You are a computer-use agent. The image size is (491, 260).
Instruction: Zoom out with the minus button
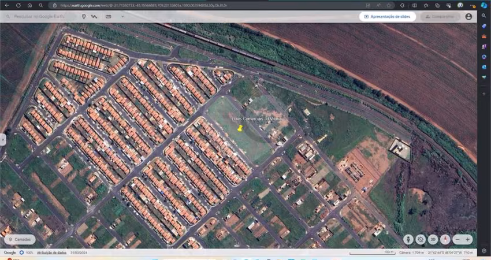[x=457, y=239]
